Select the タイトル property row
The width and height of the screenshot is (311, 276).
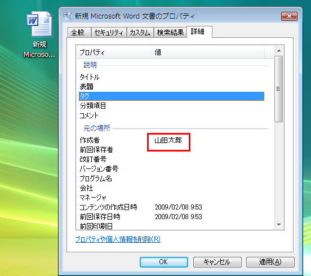pyautogui.click(x=171, y=77)
